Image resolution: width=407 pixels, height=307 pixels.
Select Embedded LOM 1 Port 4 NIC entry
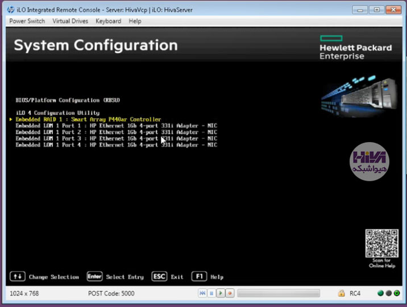[117, 145]
